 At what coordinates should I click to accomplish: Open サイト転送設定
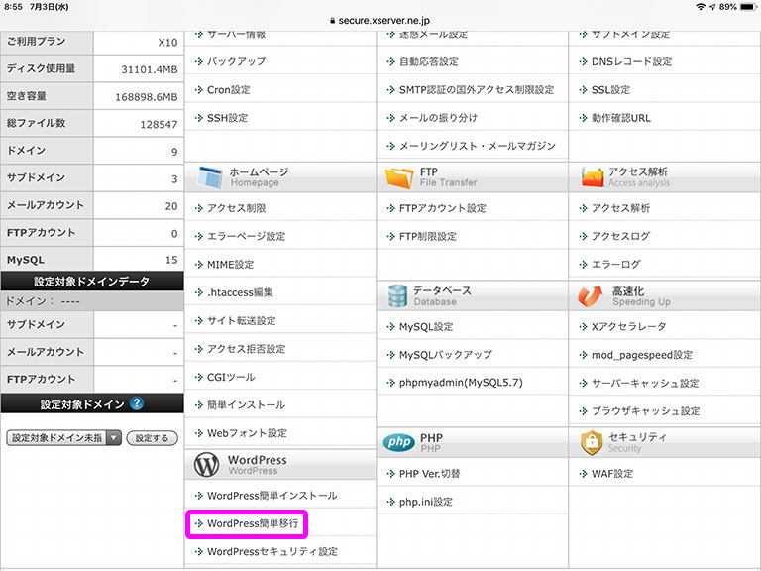coord(241,321)
